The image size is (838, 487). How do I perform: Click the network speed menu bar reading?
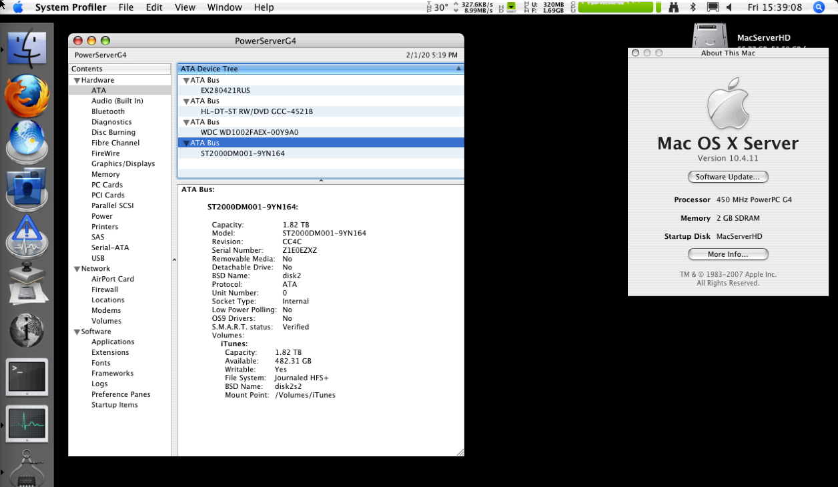[x=473, y=7]
